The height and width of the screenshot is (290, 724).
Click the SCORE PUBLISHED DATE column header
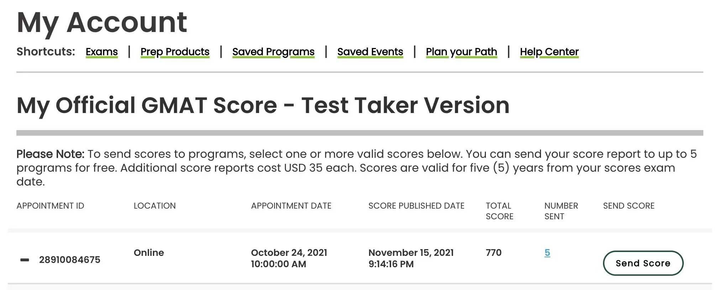click(x=416, y=206)
